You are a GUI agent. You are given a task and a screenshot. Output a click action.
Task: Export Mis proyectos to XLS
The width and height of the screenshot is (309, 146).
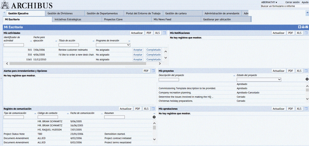(x=299, y=71)
